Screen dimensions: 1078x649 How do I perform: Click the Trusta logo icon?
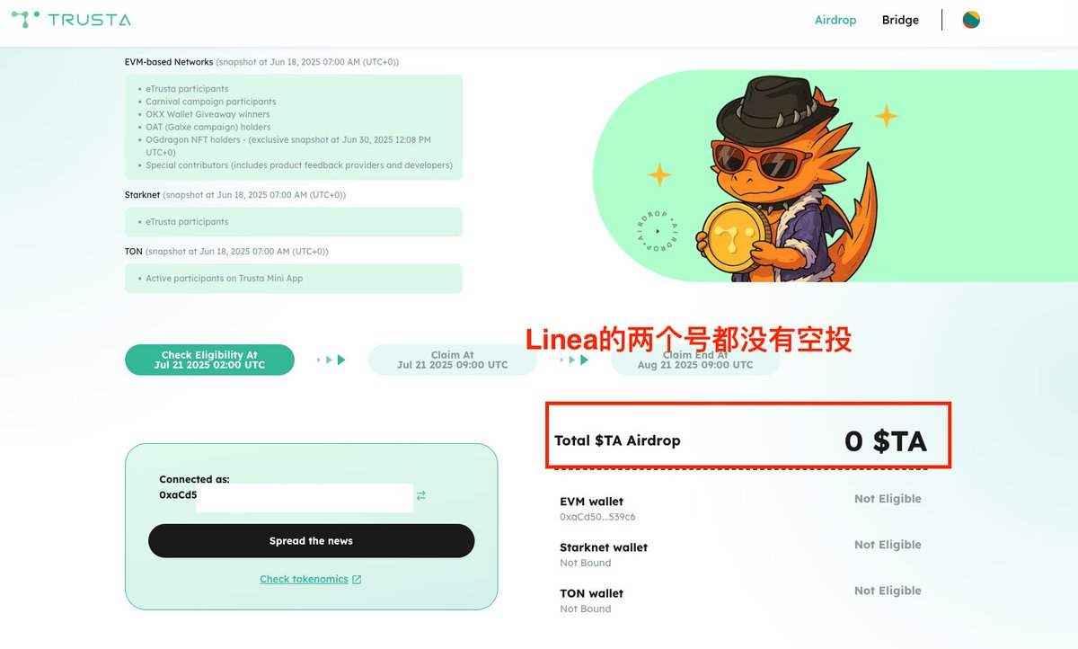pos(25,19)
